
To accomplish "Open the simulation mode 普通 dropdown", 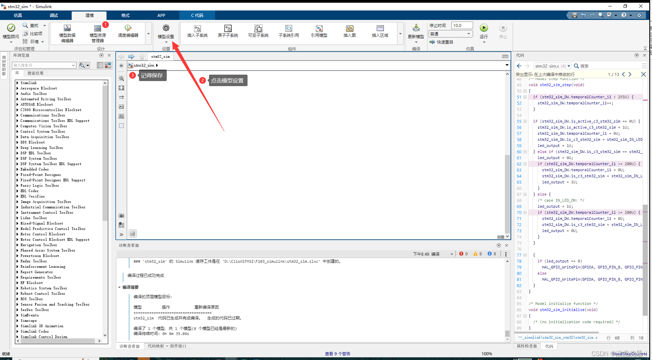I will [451, 34].
